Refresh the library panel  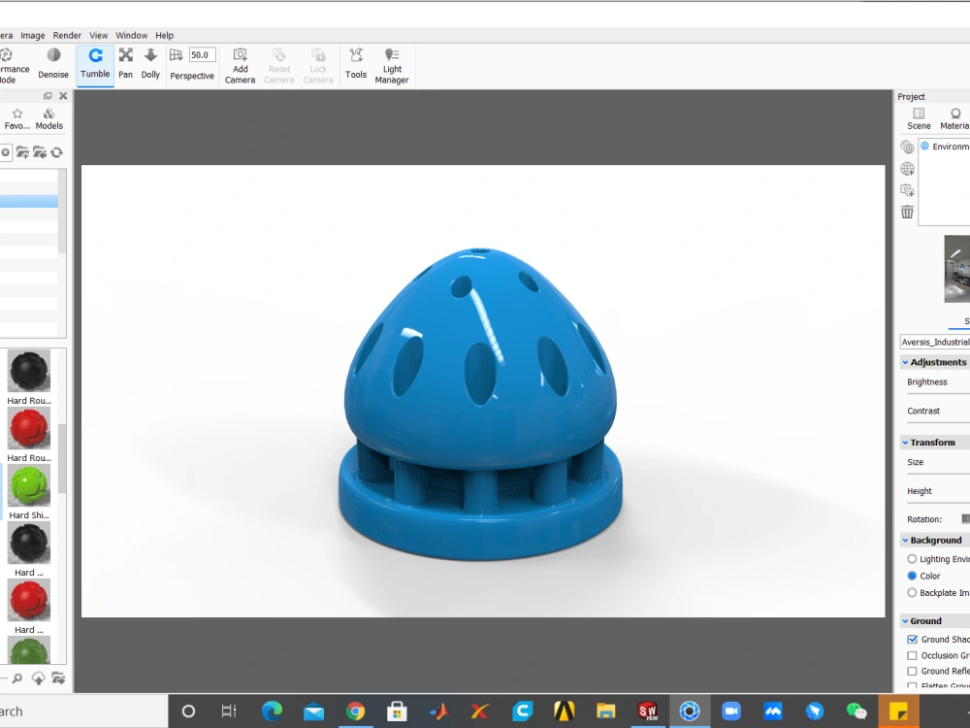57,152
